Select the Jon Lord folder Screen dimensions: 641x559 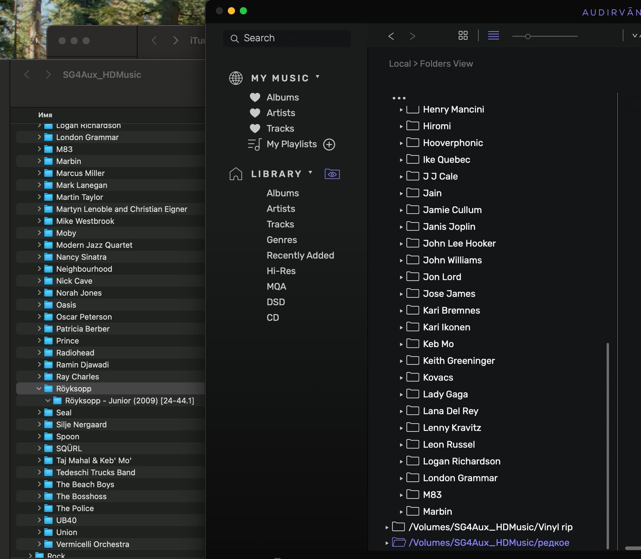pyautogui.click(x=442, y=277)
